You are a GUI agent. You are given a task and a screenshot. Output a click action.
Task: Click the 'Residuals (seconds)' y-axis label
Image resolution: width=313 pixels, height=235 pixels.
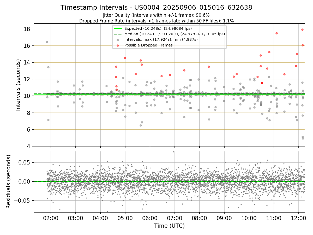pyautogui.click(x=8, y=182)
